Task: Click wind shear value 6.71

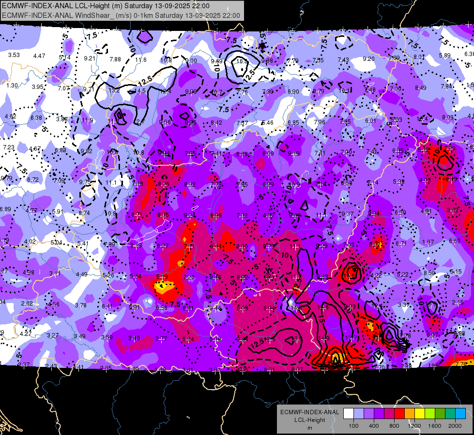Action: click(401, 243)
